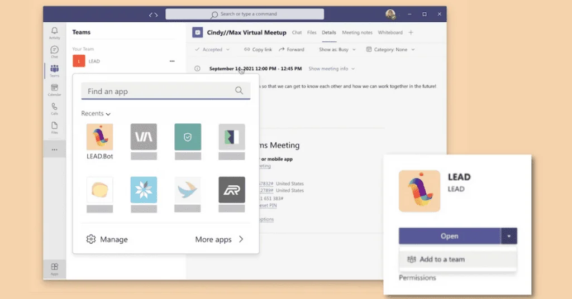Open the blue bird app icon
Image resolution: width=572 pixels, height=299 pixels.
click(188, 190)
